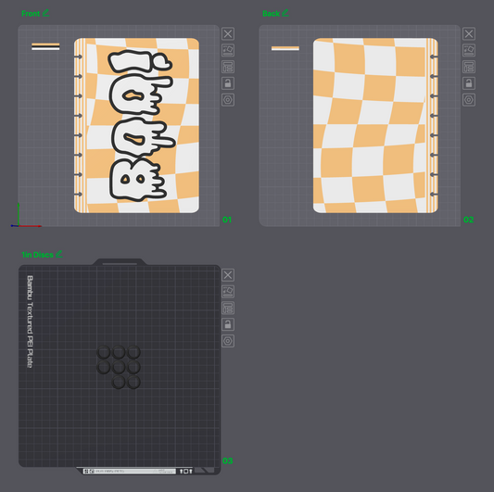
Task: Edit the Front plate name using the pencil icon
Action: tap(45, 13)
